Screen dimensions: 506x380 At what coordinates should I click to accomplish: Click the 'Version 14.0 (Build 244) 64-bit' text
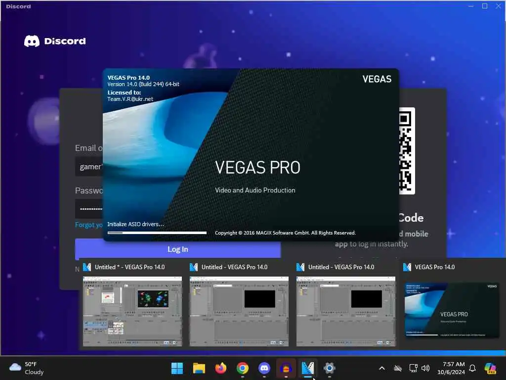143,84
